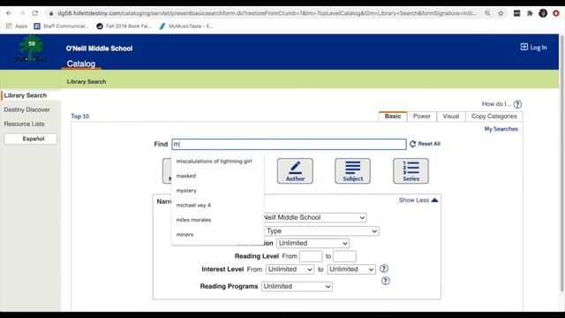Open the Reading Programs dropdown
The height and width of the screenshot is (318, 565).
click(297, 286)
